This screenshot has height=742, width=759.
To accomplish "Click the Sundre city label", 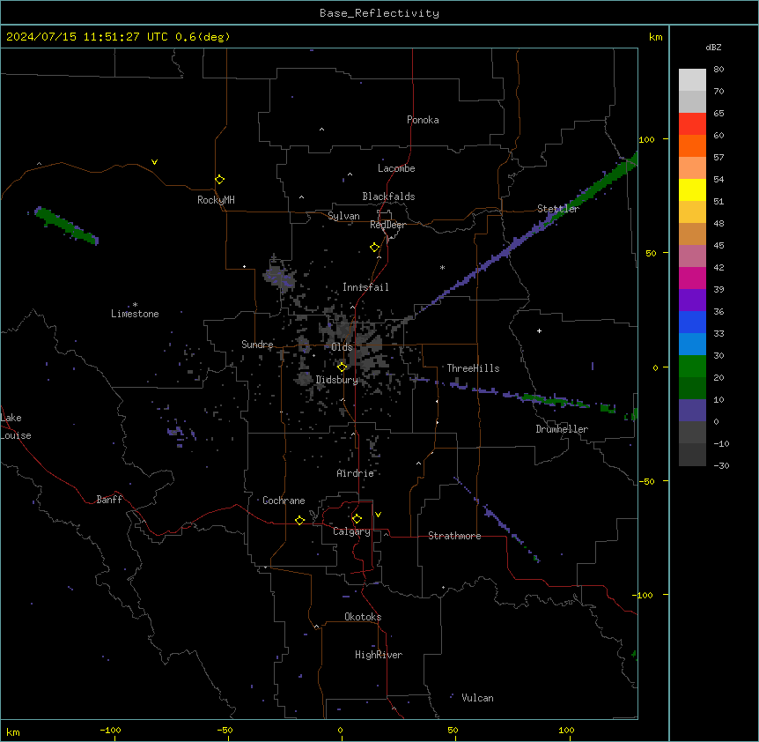I will pos(257,345).
